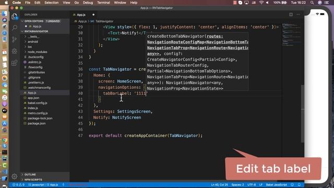Click TabNavigator in the breadcrumb path
Viewport: 334px width, 188px height.
(104, 21)
